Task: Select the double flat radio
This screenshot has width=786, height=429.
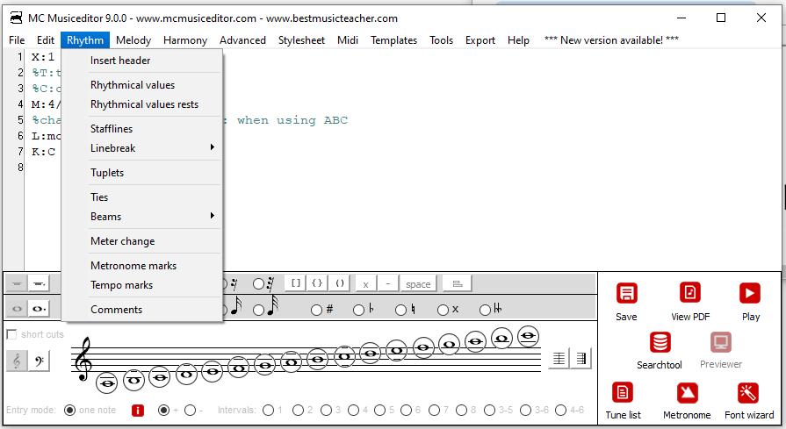Action: click(485, 310)
